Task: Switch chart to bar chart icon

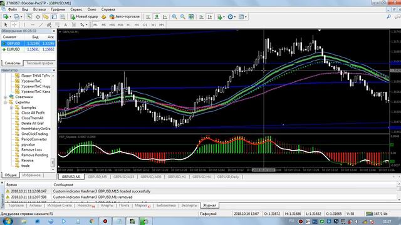Action: 148,17
